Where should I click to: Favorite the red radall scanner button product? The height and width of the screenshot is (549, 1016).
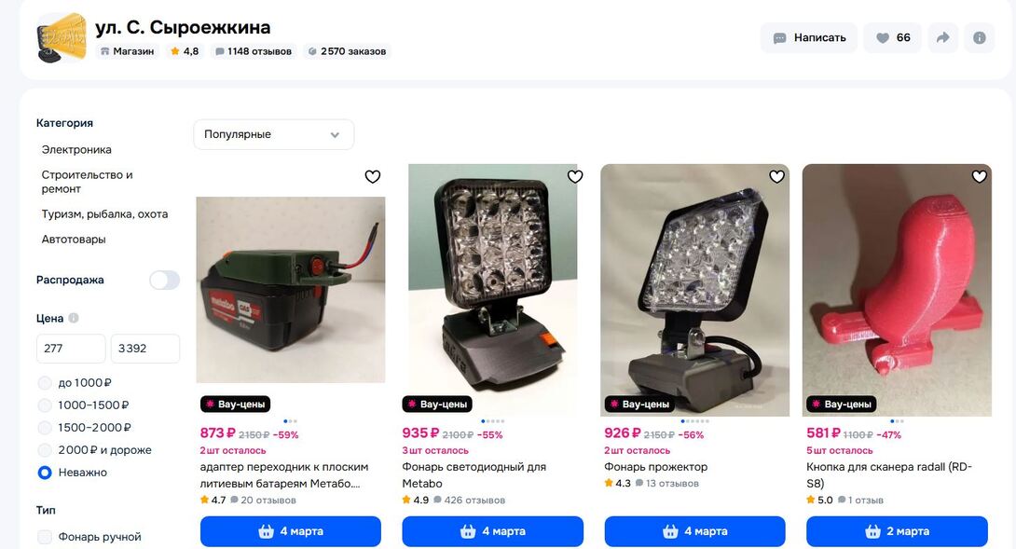(979, 176)
